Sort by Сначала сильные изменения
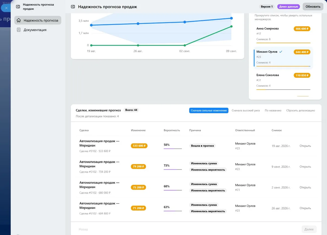This screenshot has height=235, width=327. coord(209,110)
